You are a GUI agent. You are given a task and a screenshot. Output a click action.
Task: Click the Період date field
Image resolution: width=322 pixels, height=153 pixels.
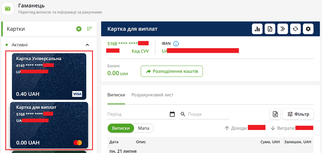click(x=141, y=114)
